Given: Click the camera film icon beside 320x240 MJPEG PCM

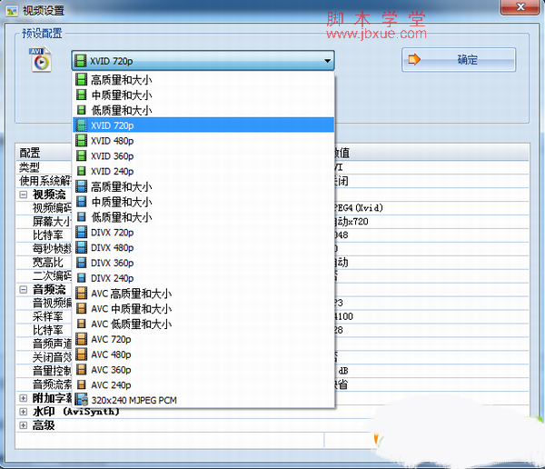Looking at the screenshot, I should [x=82, y=400].
